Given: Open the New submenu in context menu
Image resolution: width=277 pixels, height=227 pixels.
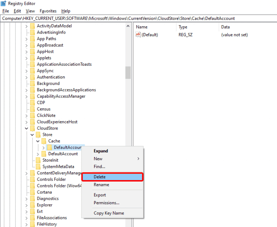Looking at the screenshot, I should [113, 158].
